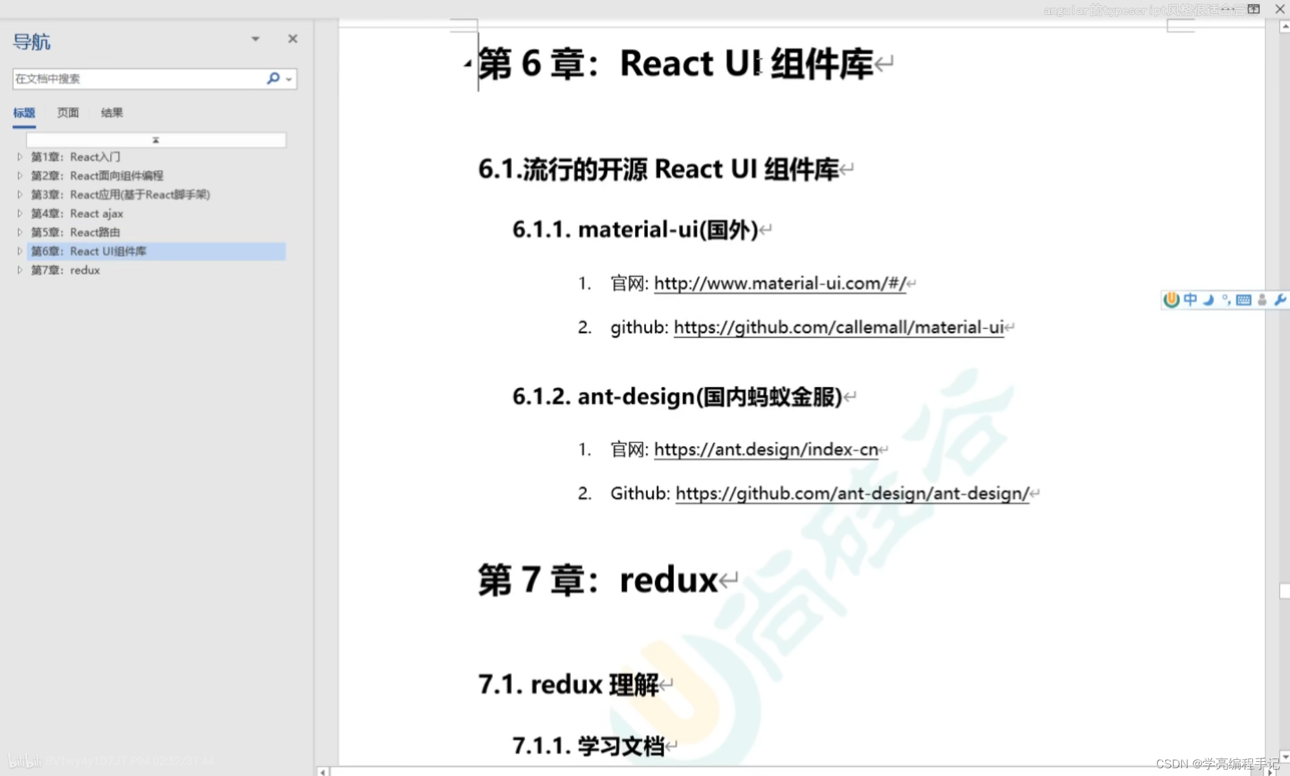
Task: Click the horizontal scrollbar left arrow
Action: click(323, 771)
